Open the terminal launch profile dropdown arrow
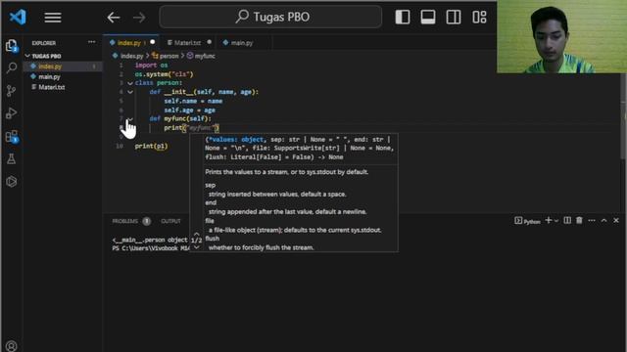Screen dimensions: 627x352 pyautogui.click(x=556, y=221)
